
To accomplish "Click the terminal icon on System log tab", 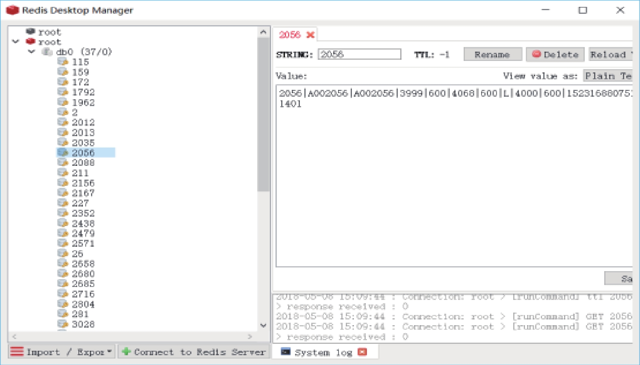I will (286, 352).
